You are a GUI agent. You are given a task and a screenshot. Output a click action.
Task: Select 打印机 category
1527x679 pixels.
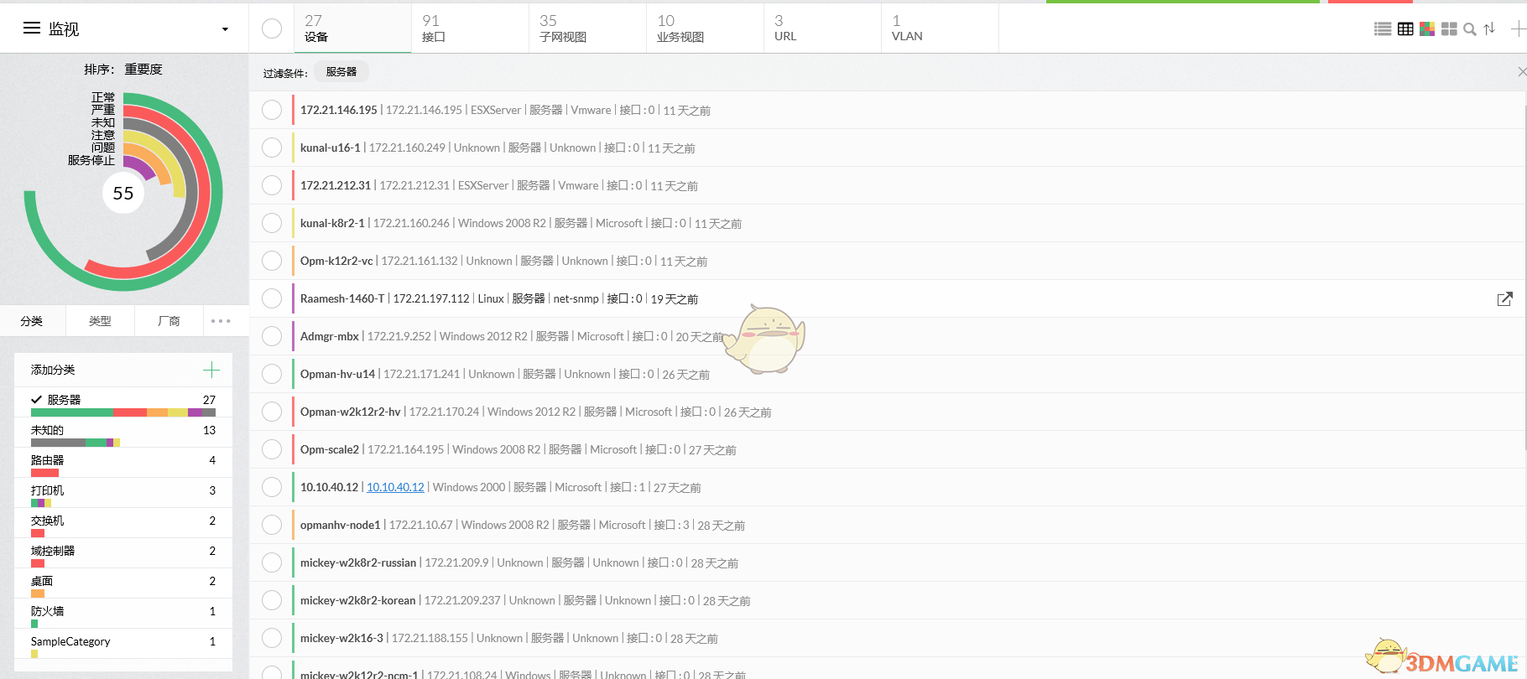(123, 491)
